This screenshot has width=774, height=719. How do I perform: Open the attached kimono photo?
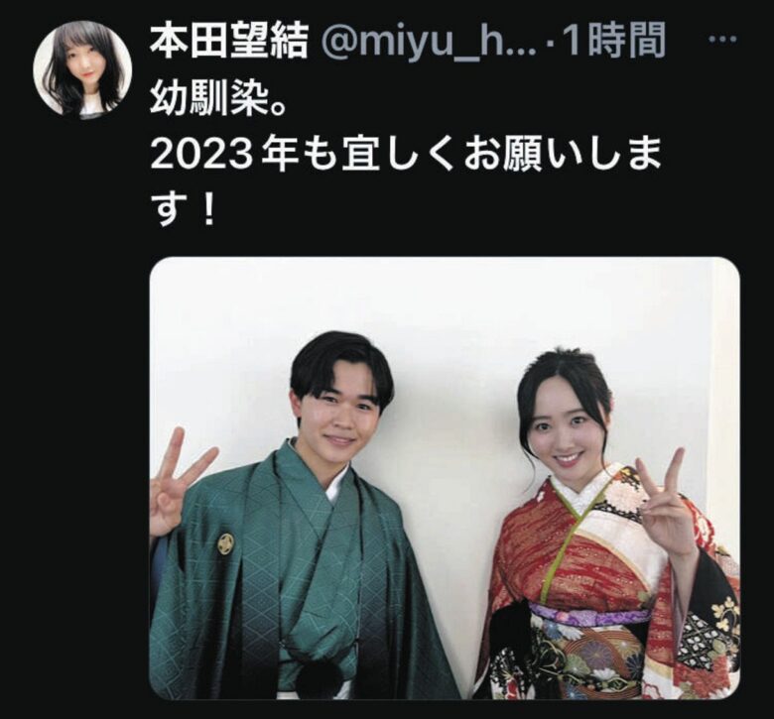pos(445,478)
